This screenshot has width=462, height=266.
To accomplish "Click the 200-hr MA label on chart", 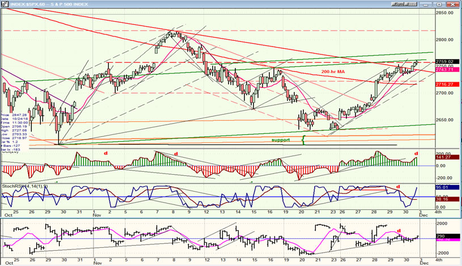I will (333, 71).
